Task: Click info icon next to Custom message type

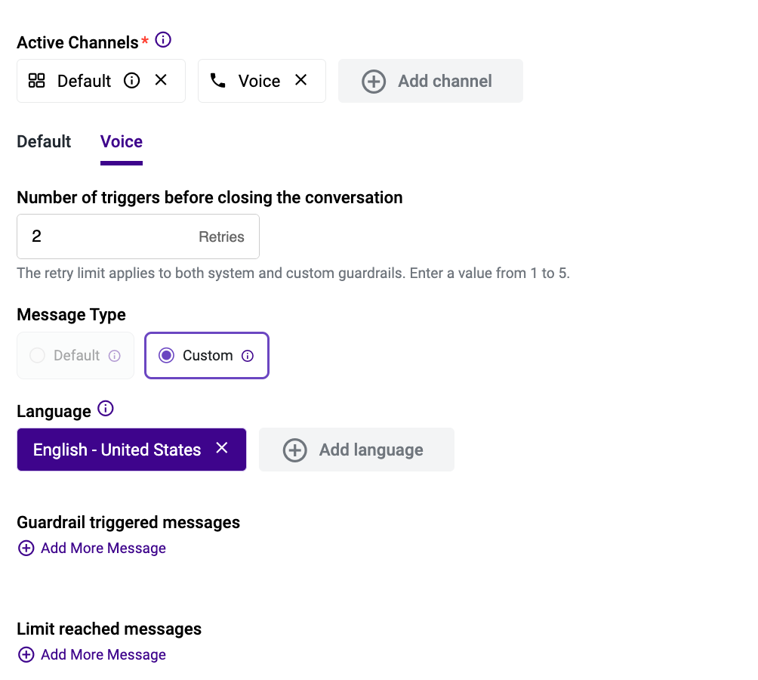Action: 248,356
